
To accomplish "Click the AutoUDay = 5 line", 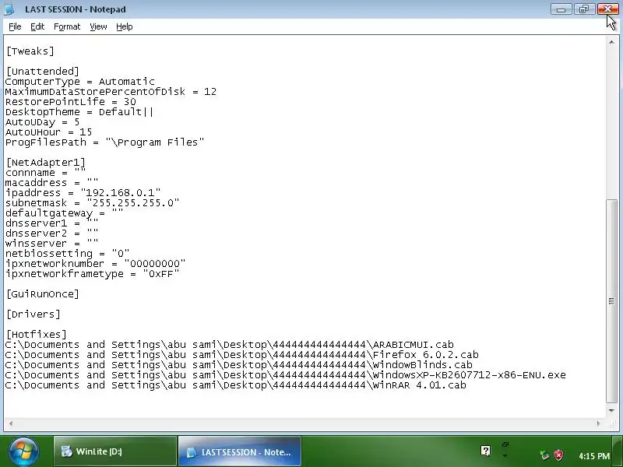I will coord(42,122).
